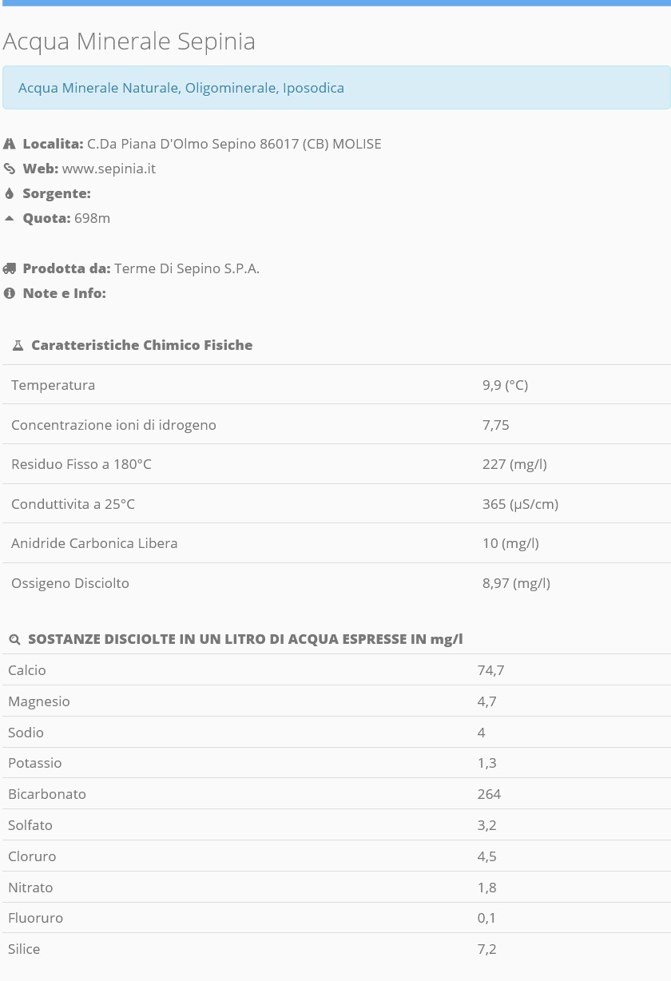Click the Terme Di Sepino S.P.A. producer text
Screen dimensions: 671x981
[187, 268]
